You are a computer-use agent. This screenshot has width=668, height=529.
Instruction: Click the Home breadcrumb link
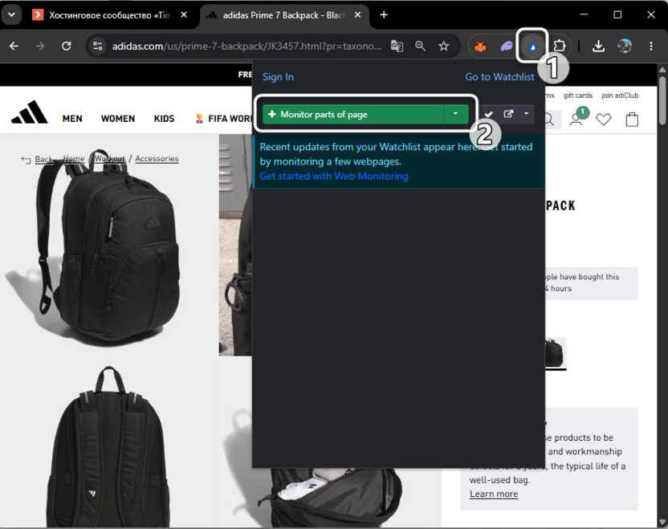[x=74, y=158]
